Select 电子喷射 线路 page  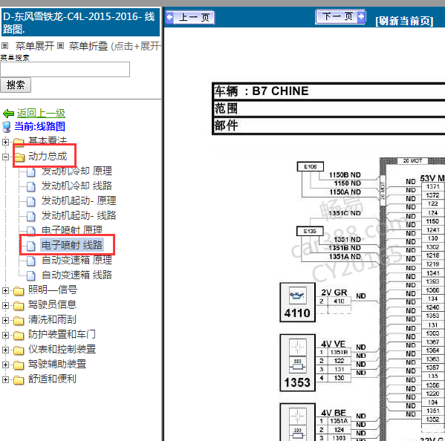pos(72,245)
